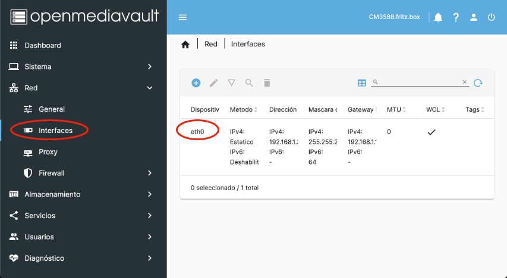The height and width of the screenshot is (278, 507).
Task: Expand the Almacenamiento chevron
Action: pos(150,194)
